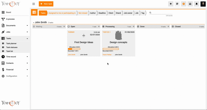Toggle the orange board view icon
The width and height of the screenshot is (207, 110).
[x=34, y=12]
